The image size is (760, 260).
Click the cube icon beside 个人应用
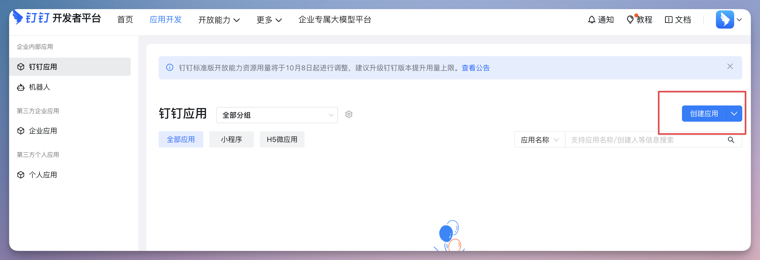click(x=21, y=175)
